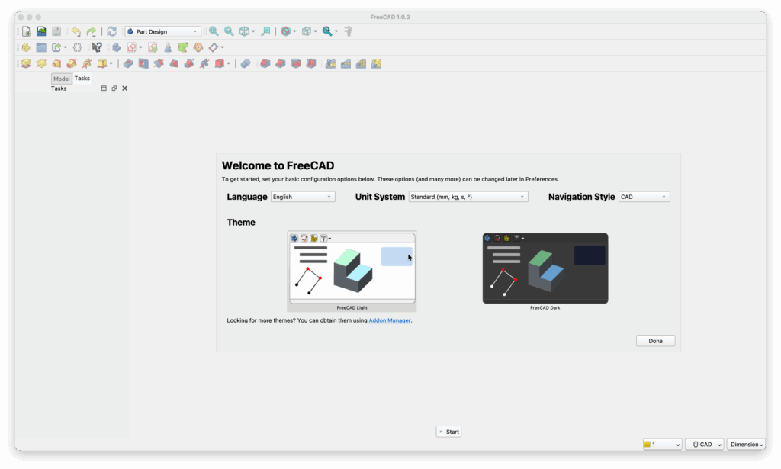
Task: Refresh the active document
Action: coord(111,31)
